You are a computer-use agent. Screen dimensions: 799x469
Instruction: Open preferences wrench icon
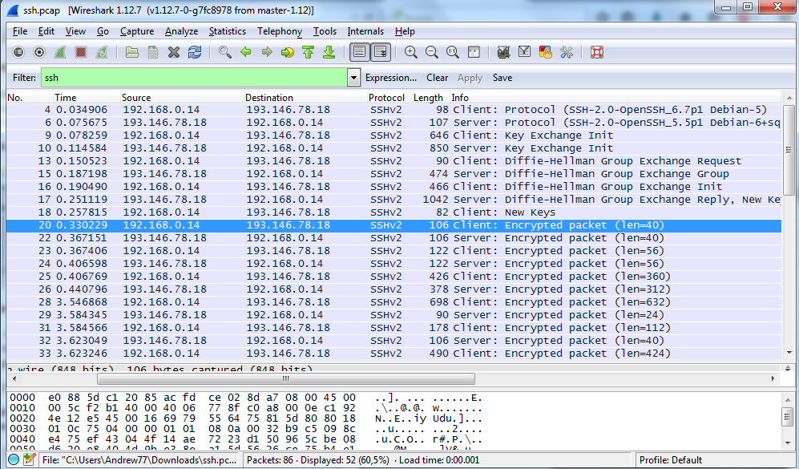(566, 52)
